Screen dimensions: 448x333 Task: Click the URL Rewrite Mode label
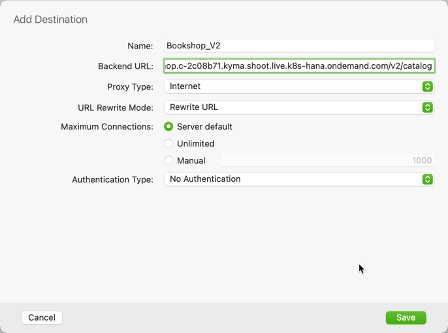pyautogui.click(x=116, y=107)
